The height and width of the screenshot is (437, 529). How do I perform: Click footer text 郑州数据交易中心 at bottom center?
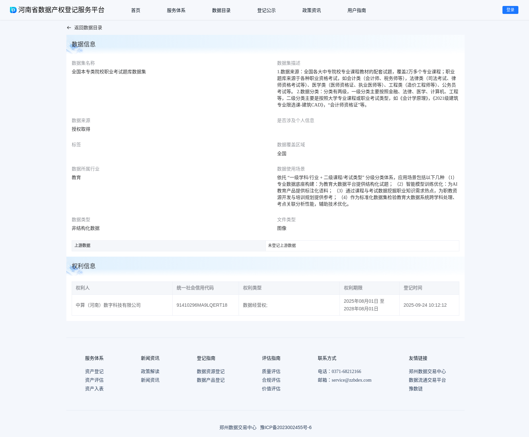[238, 427]
